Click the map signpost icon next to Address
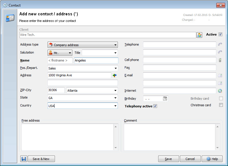This screenshot has height=166, width=228. [115, 75]
